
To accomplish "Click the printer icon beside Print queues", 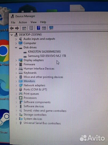I will coord(21,94).
